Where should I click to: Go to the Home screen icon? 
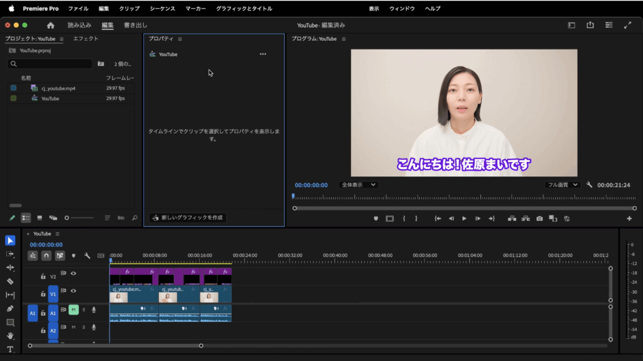[51, 25]
